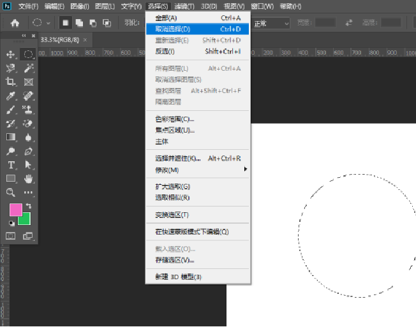The height and width of the screenshot is (327, 416).
Task: Enable Add to selection mode
Action: coord(79,22)
